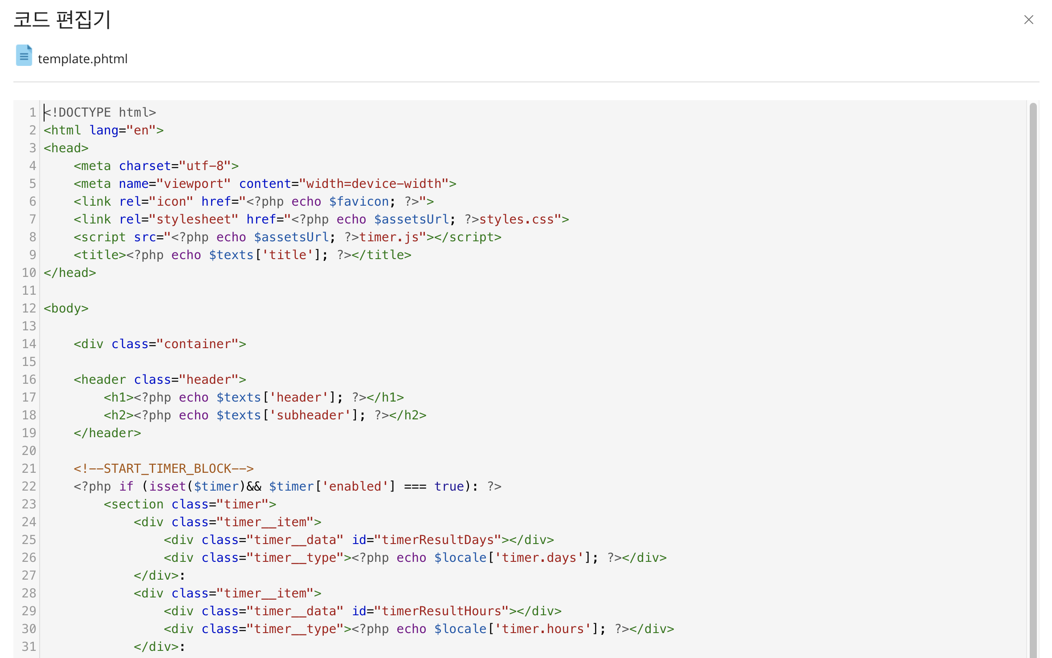Image resolution: width=1052 pixels, height=658 pixels.
Task: Click line number 12 in the gutter
Action: [x=29, y=308]
